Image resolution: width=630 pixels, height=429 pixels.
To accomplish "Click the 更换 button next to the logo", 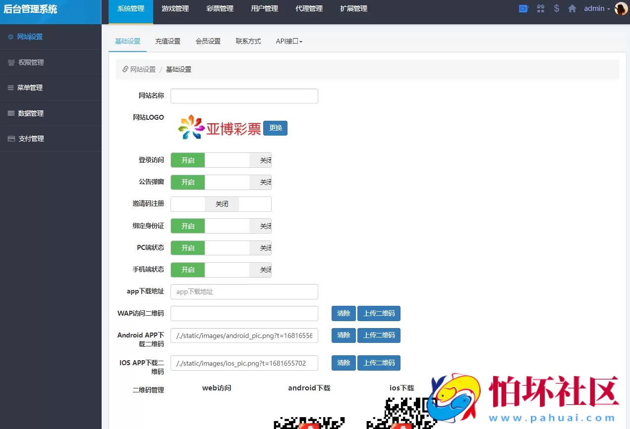I will pos(276,128).
